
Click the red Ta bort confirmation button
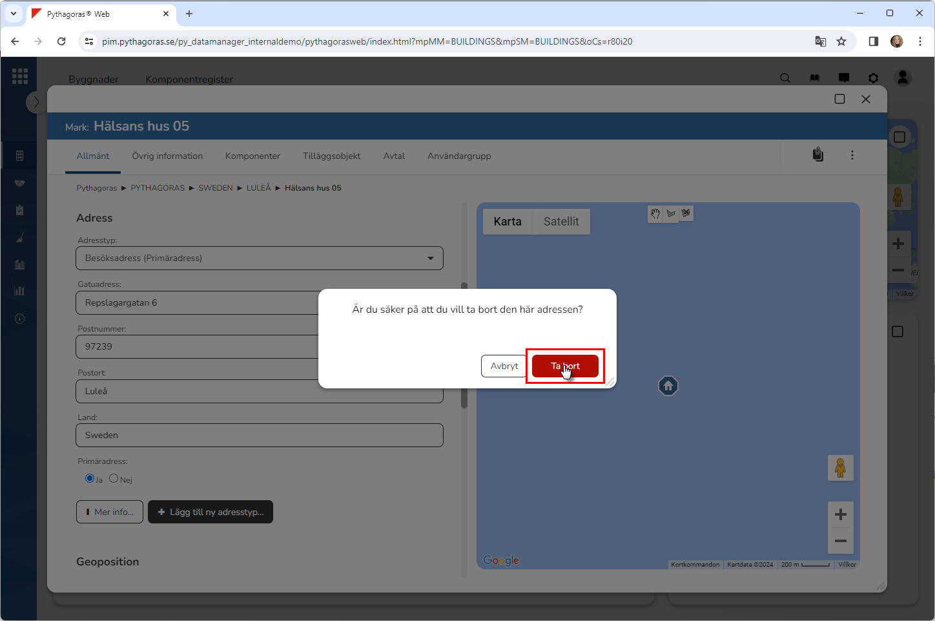click(x=565, y=366)
